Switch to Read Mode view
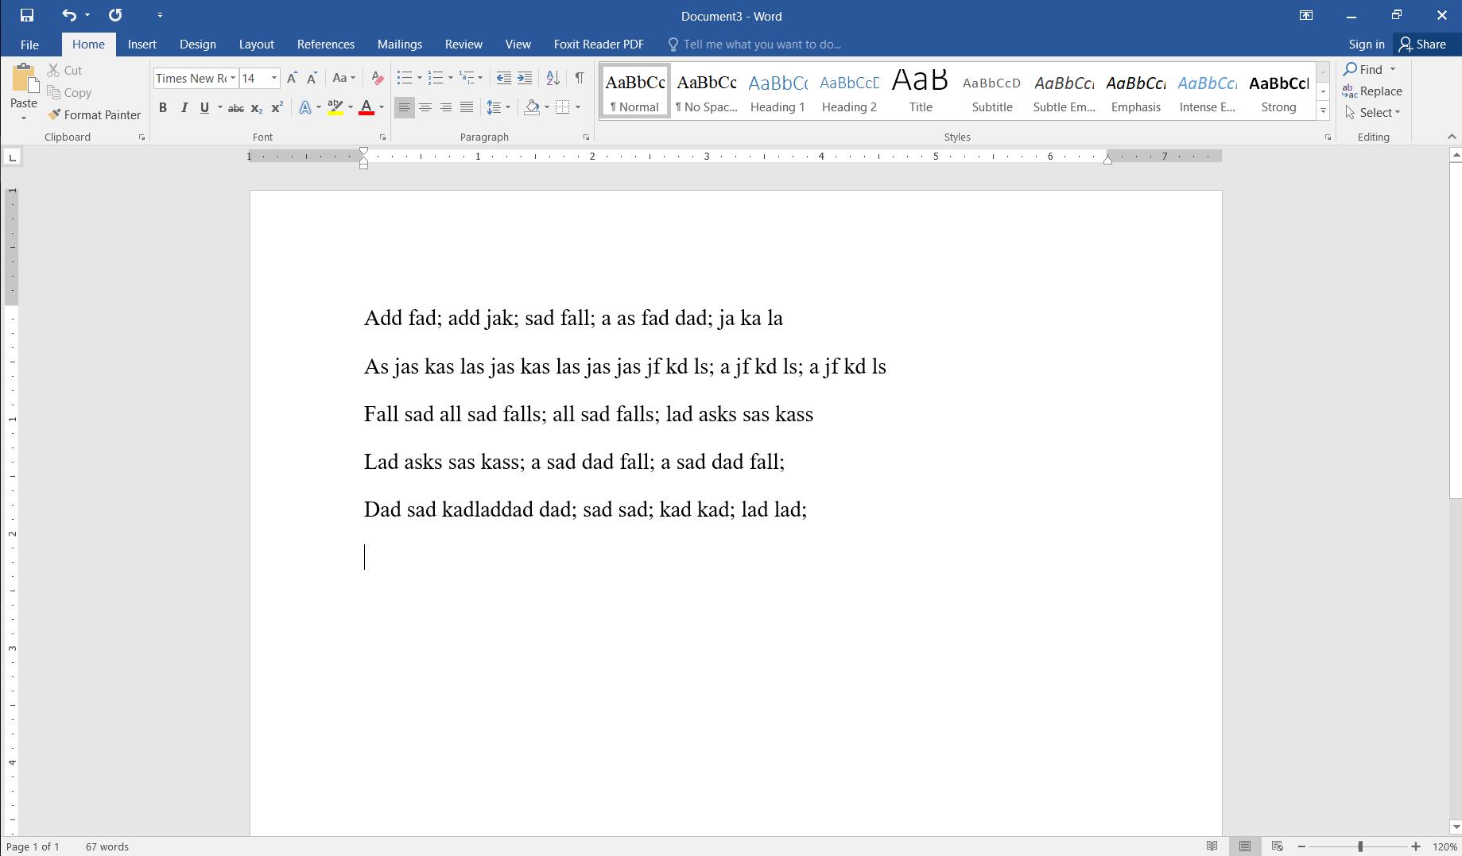Viewport: 1462px width, 856px height. (1212, 846)
